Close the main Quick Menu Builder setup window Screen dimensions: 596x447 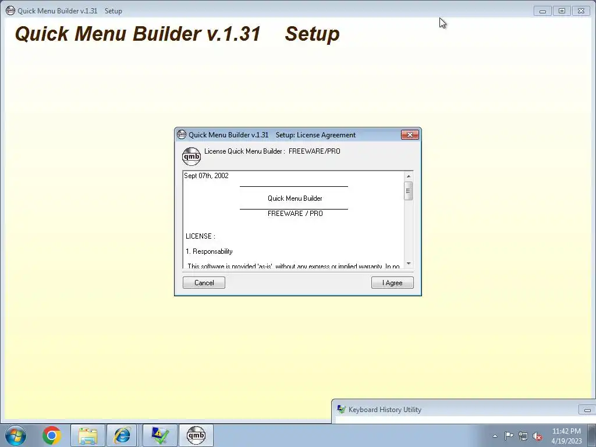point(581,11)
